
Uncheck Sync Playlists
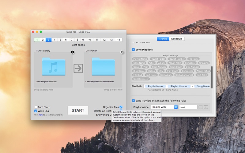click(133, 50)
